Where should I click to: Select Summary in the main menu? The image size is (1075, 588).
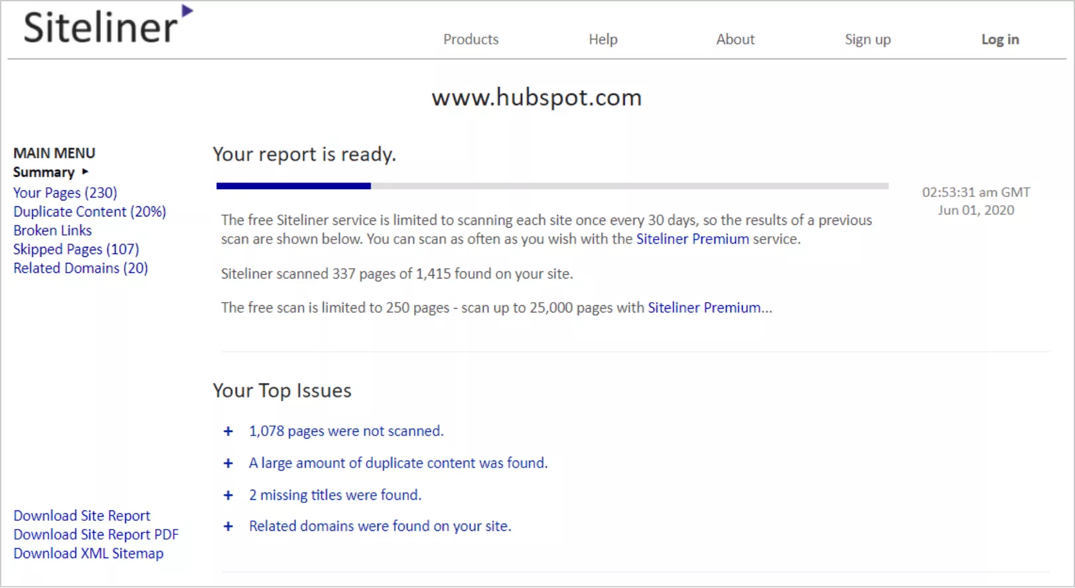coord(44,173)
